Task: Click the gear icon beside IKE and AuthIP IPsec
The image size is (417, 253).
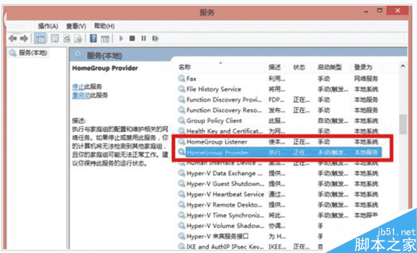Action: 182,246
